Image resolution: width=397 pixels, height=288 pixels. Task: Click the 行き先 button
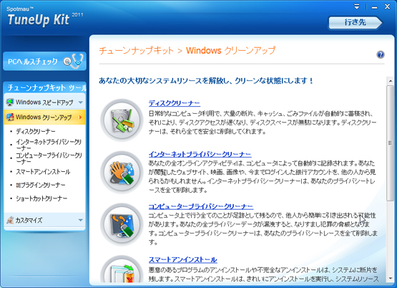356,22
